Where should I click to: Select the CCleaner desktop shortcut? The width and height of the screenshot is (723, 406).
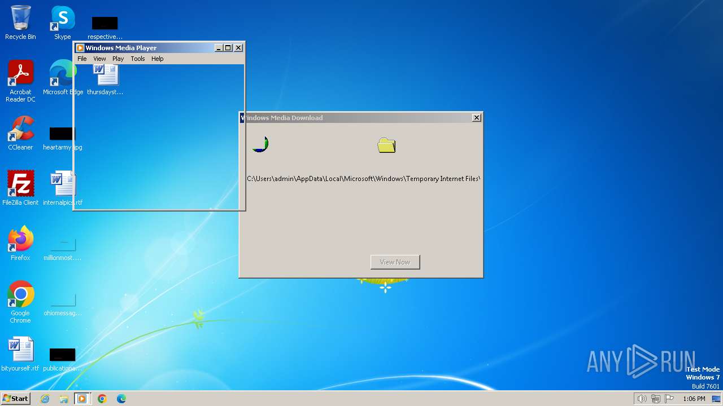(20, 133)
